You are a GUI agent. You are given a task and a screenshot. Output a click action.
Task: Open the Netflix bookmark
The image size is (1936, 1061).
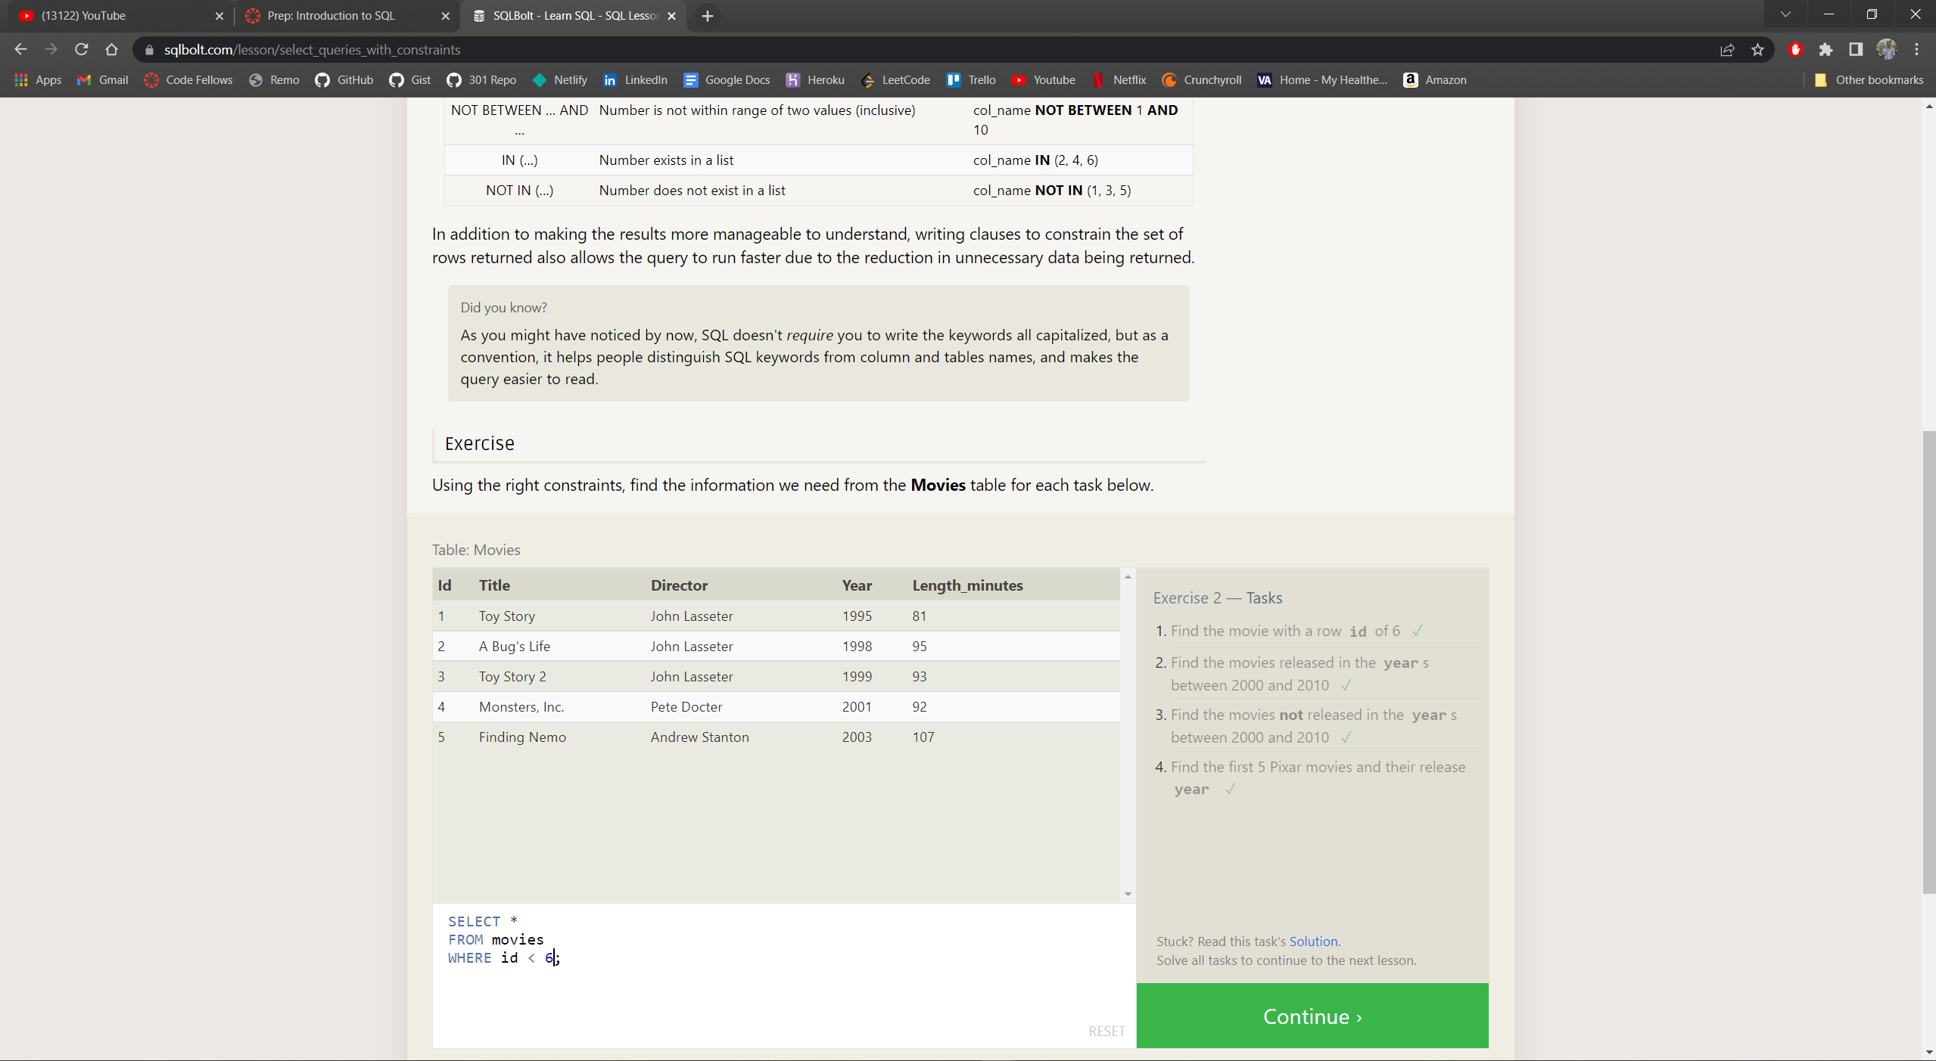coord(1119,80)
